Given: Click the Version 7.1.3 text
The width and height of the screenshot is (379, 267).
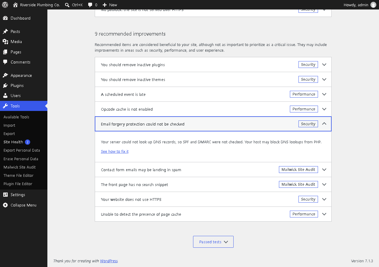Looking at the screenshot, I should (x=362, y=261).
